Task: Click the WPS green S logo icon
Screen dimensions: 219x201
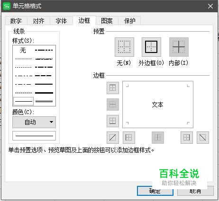Action: (7, 6)
